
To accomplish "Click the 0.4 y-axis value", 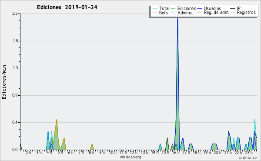I will point(15,122).
